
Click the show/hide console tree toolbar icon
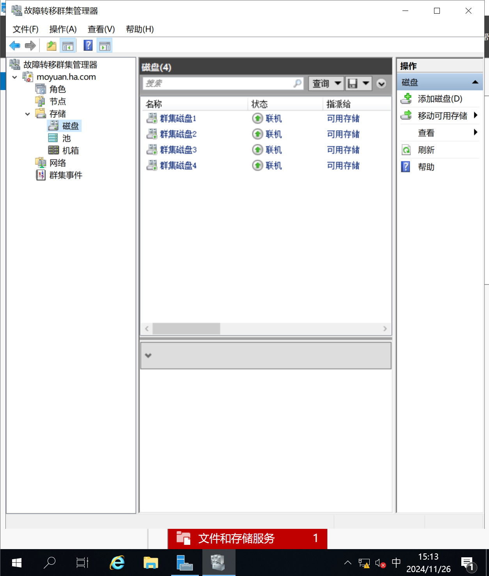68,46
